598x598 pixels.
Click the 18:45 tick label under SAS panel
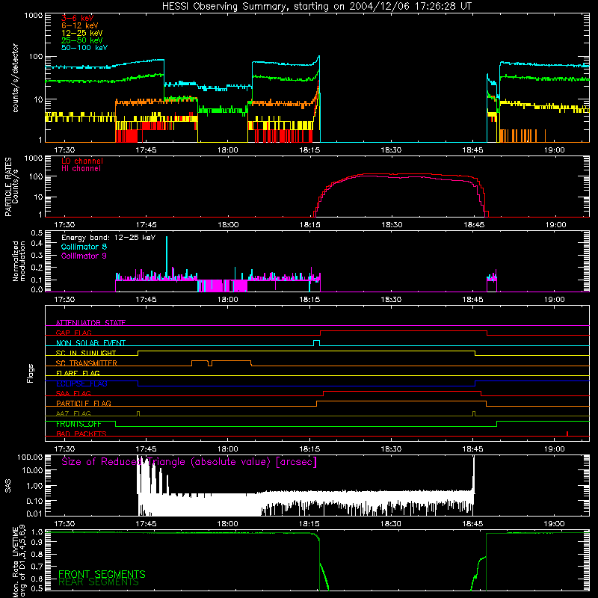click(472, 524)
